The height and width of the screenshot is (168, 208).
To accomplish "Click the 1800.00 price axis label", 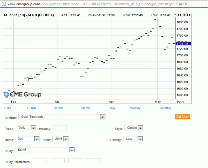I will point(182,22).
